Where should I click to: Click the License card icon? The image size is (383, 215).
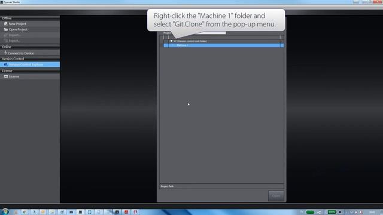pyautogui.click(x=6, y=76)
